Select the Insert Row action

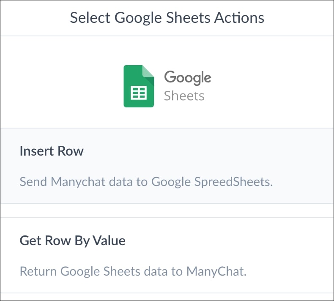tap(167, 166)
